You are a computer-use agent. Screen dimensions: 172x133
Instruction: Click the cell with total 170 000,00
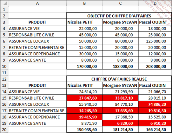pyautogui.click(x=84, y=66)
